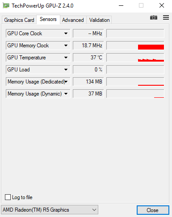Open the hamburger menu icon
This screenshot has height=217, width=172.
(x=166, y=17)
